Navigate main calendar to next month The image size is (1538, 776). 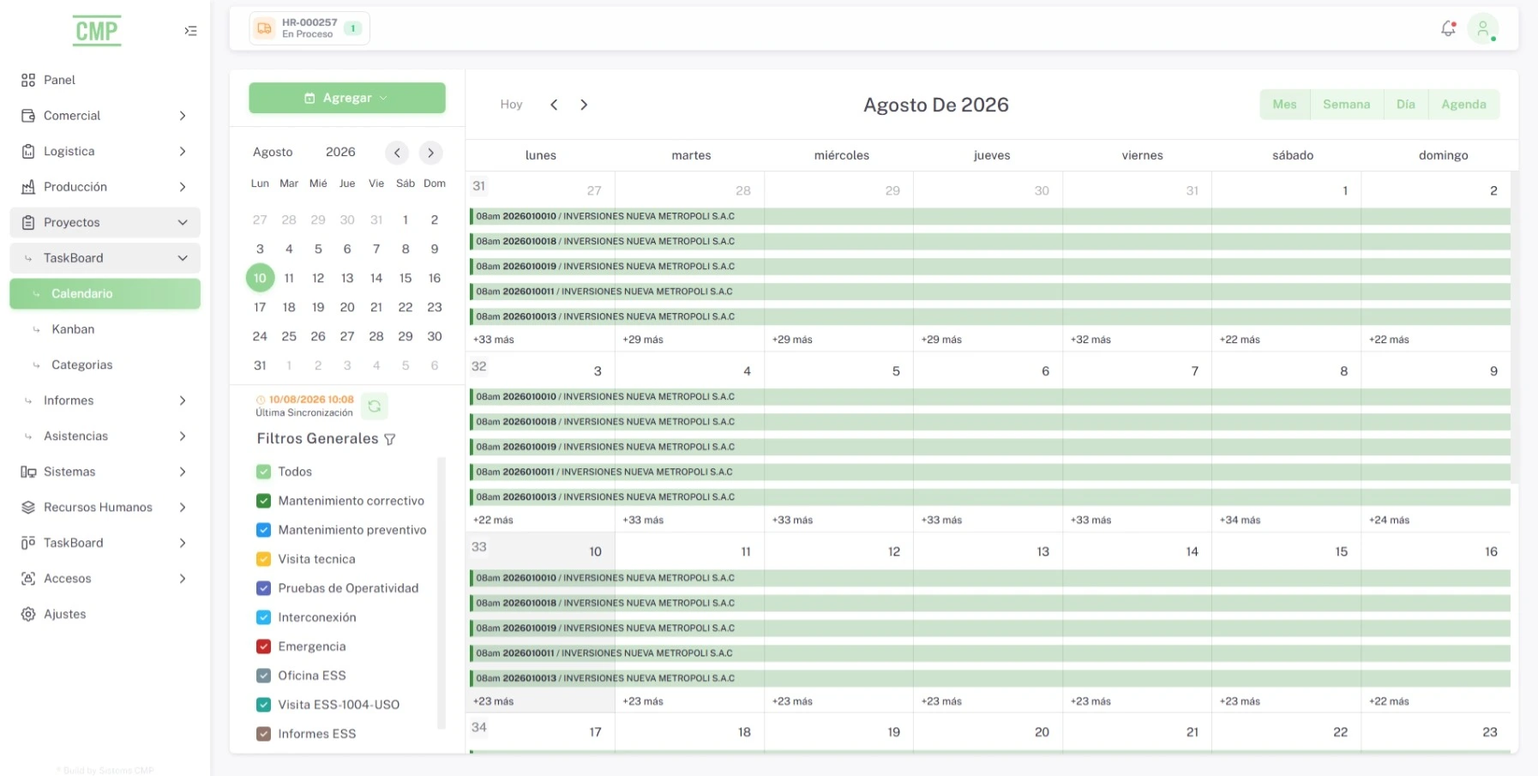point(584,105)
